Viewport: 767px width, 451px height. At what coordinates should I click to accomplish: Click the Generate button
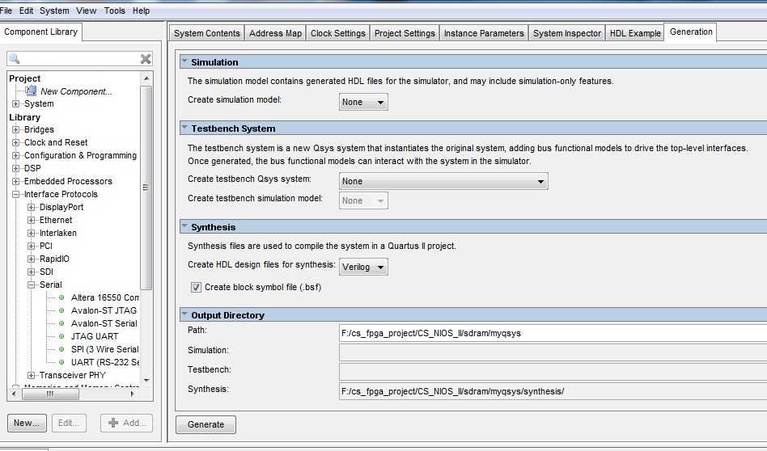click(206, 424)
